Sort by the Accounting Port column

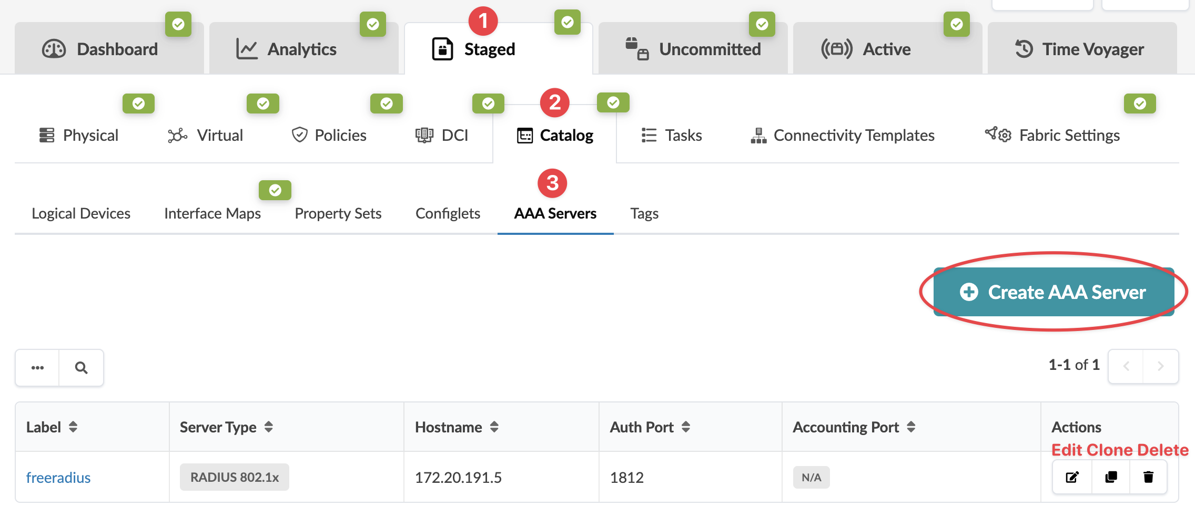pyautogui.click(x=911, y=427)
